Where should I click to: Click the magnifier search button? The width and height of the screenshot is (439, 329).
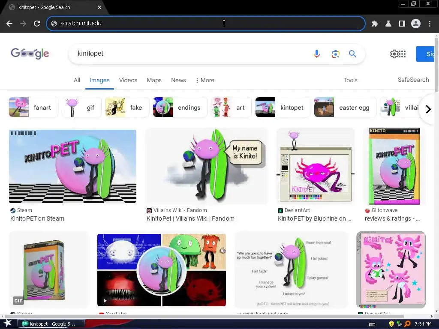352,54
